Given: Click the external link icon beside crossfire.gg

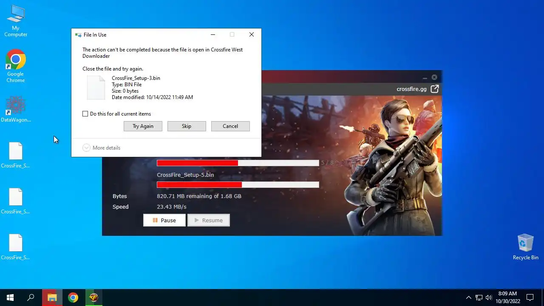Looking at the screenshot, I should click(x=434, y=89).
